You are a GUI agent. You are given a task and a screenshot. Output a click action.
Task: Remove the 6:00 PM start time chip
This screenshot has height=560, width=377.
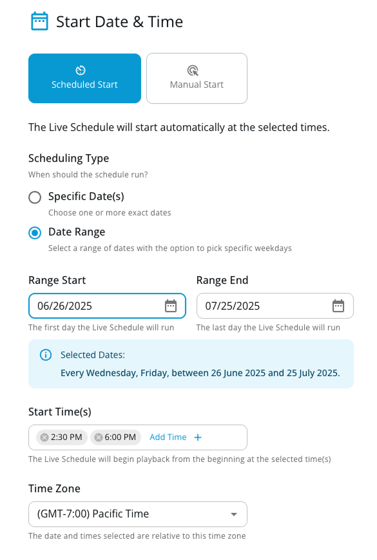pos(99,437)
